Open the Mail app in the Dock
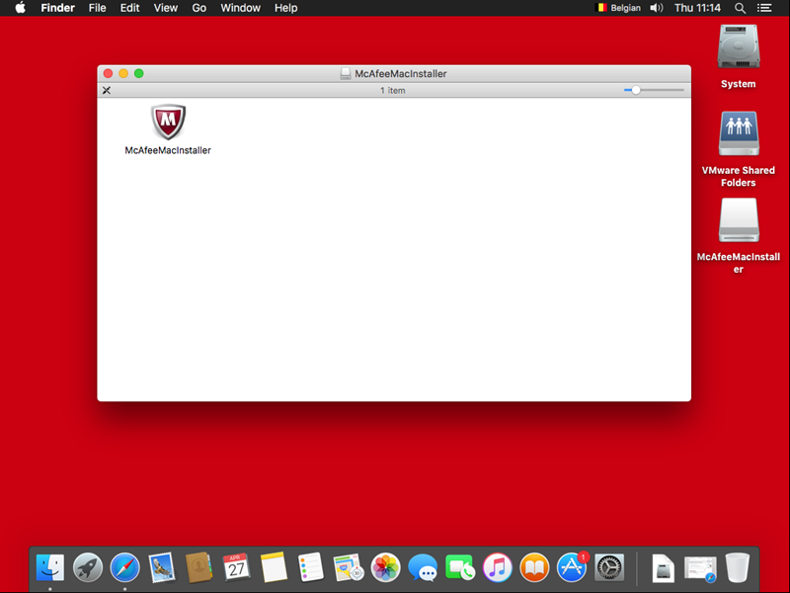Screen dimensions: 790x593 tap(162, 566)
